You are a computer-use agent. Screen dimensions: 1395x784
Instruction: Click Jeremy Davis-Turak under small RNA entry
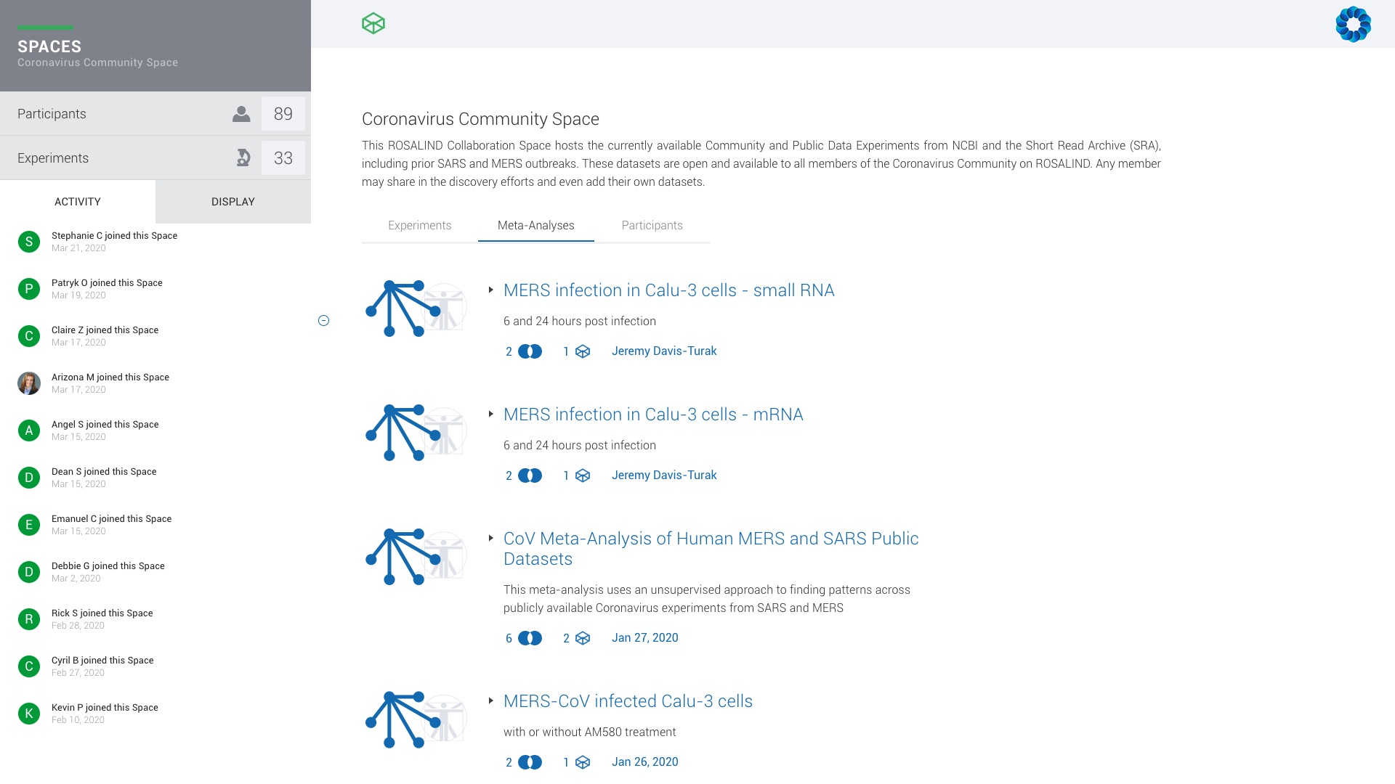[663, 351]
